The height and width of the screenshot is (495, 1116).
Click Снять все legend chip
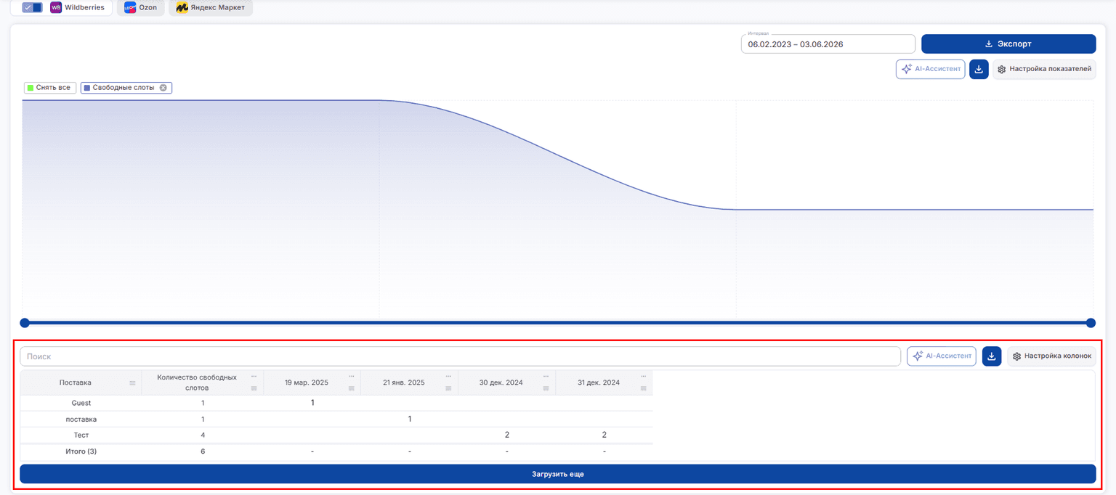pos(49,88)
